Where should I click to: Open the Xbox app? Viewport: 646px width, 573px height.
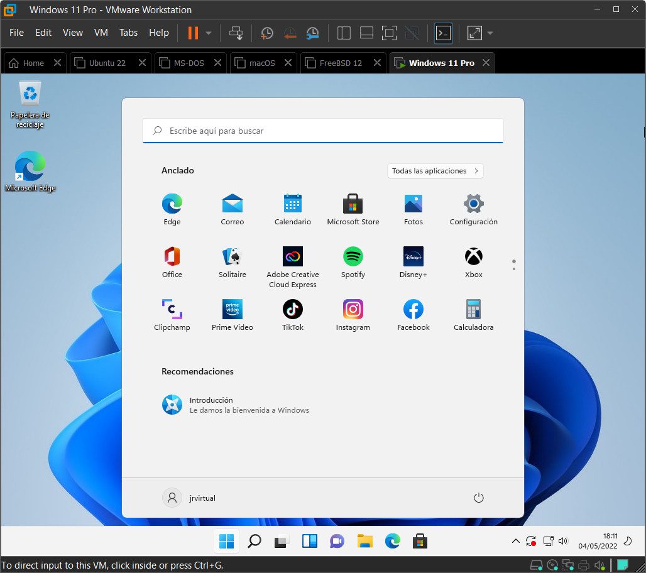473,263
